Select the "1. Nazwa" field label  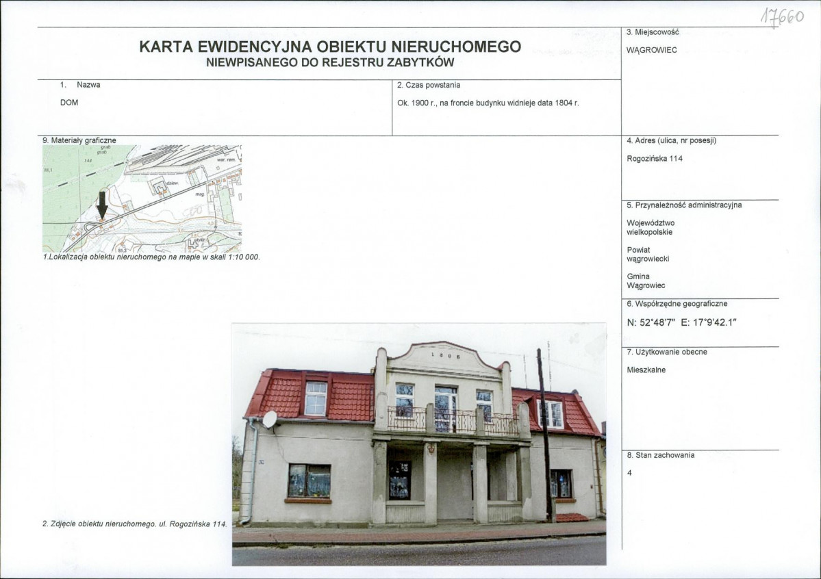click(80, 85)
